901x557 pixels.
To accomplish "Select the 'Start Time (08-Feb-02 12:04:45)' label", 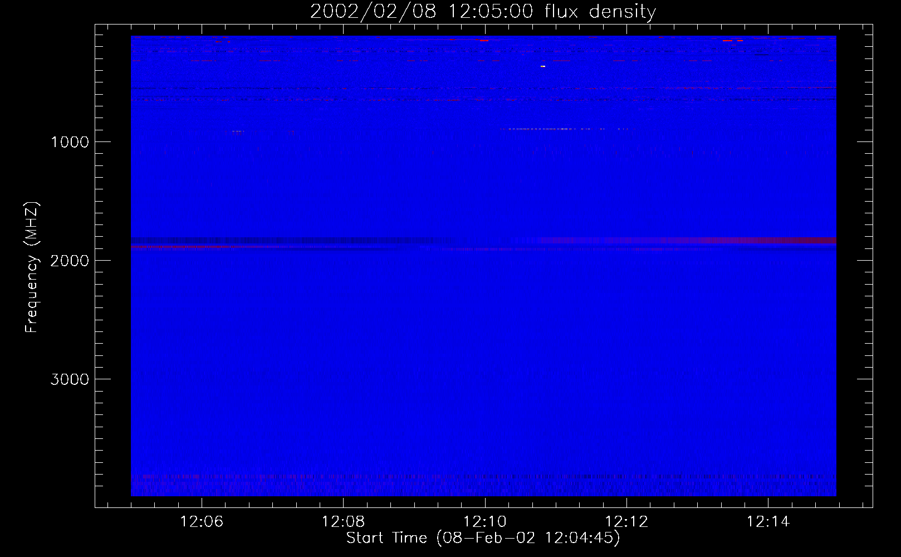I will pos(483,538).
